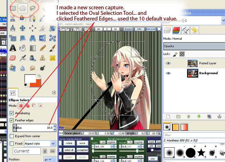Toggle the lock pixels brush icon

[175, 54]
